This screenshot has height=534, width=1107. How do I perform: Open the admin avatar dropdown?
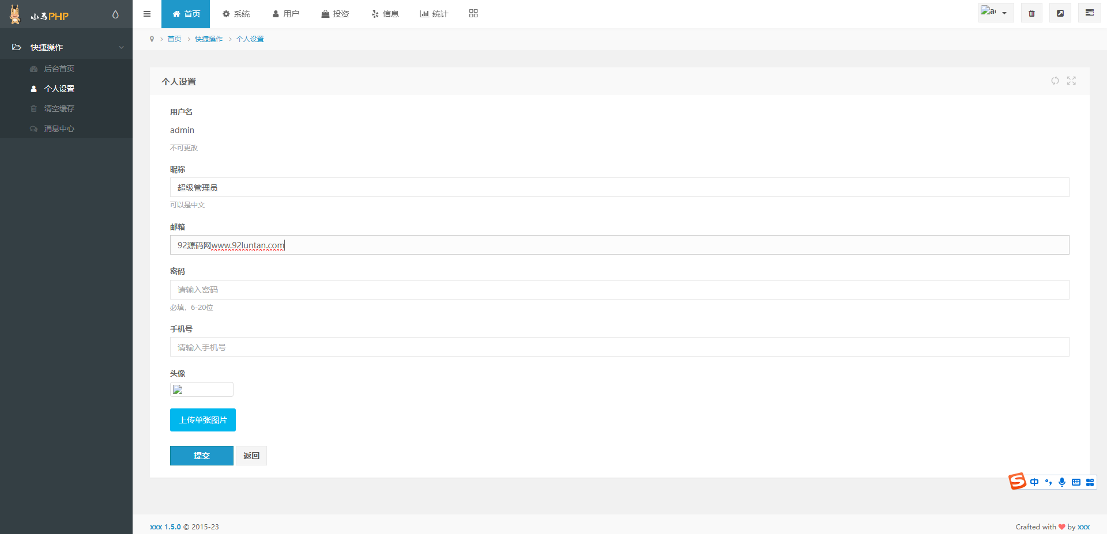(x=996, y=13)
